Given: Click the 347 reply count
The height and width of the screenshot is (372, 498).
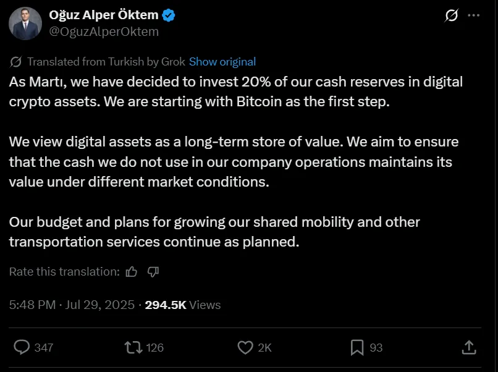Looking at the screenshot, I should click(x=43, y=347).
